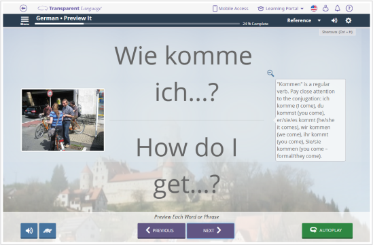
Task: Open Mobile Access link
Action: click(x=230, y=9)
